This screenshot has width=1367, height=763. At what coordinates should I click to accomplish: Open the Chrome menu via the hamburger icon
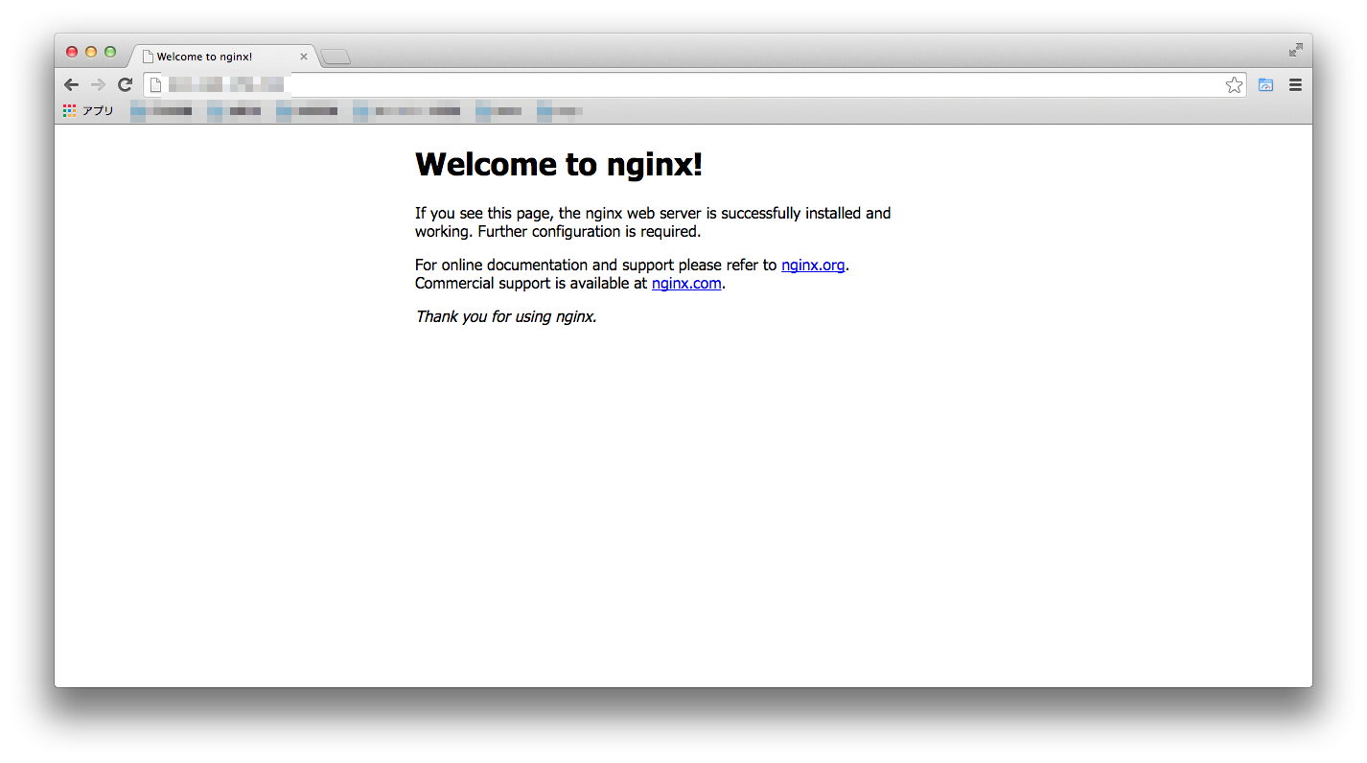click(1295, 84)
